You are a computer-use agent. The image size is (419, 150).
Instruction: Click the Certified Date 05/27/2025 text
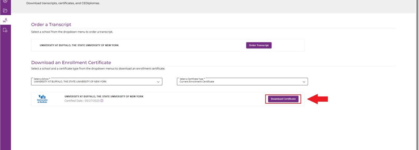pos(82,101)
